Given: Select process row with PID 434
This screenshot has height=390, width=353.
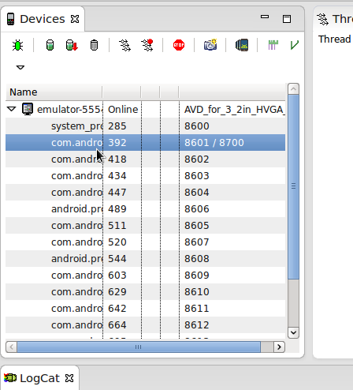Looking at the screenshot, I should pos(145,176).
